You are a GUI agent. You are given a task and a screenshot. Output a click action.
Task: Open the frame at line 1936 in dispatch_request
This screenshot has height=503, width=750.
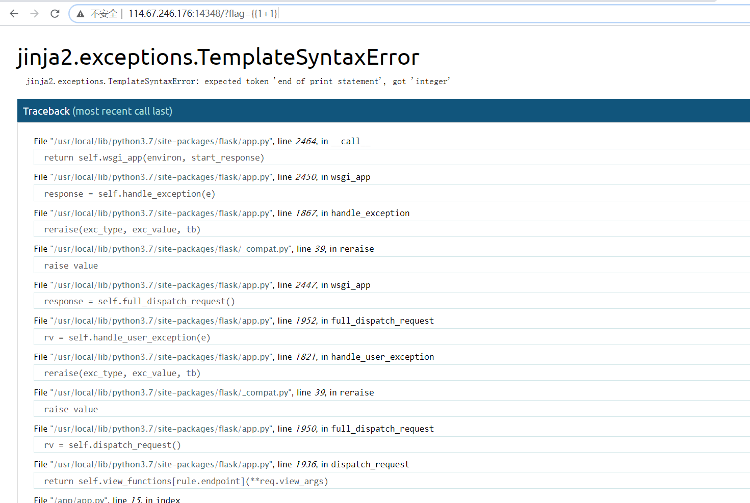tap(221, 464)
